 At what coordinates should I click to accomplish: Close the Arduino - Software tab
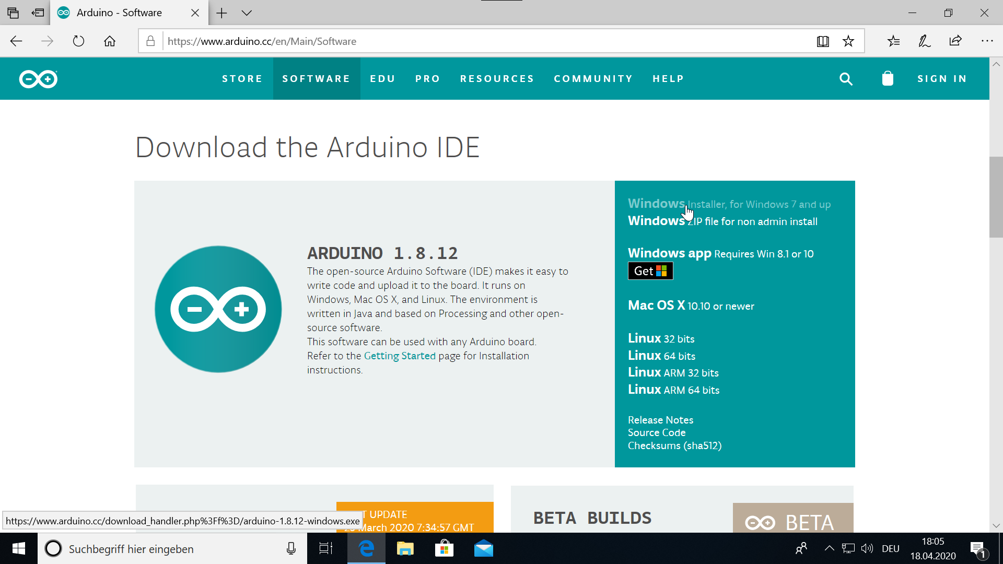195,13
